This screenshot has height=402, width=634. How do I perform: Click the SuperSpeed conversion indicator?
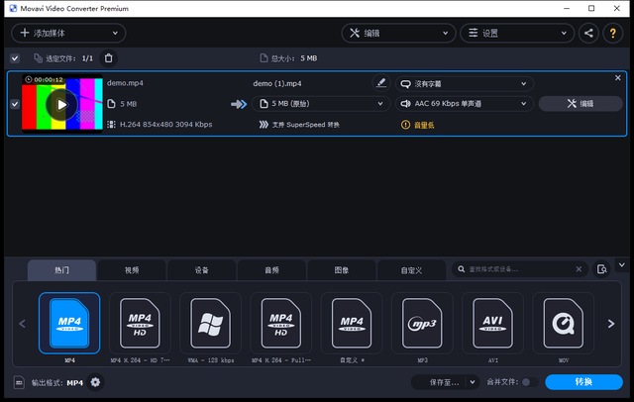pos(299,125)
